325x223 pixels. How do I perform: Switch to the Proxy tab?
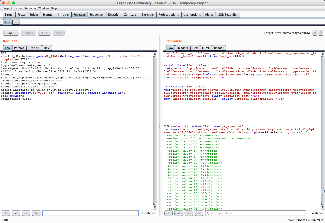coord(22,14)
